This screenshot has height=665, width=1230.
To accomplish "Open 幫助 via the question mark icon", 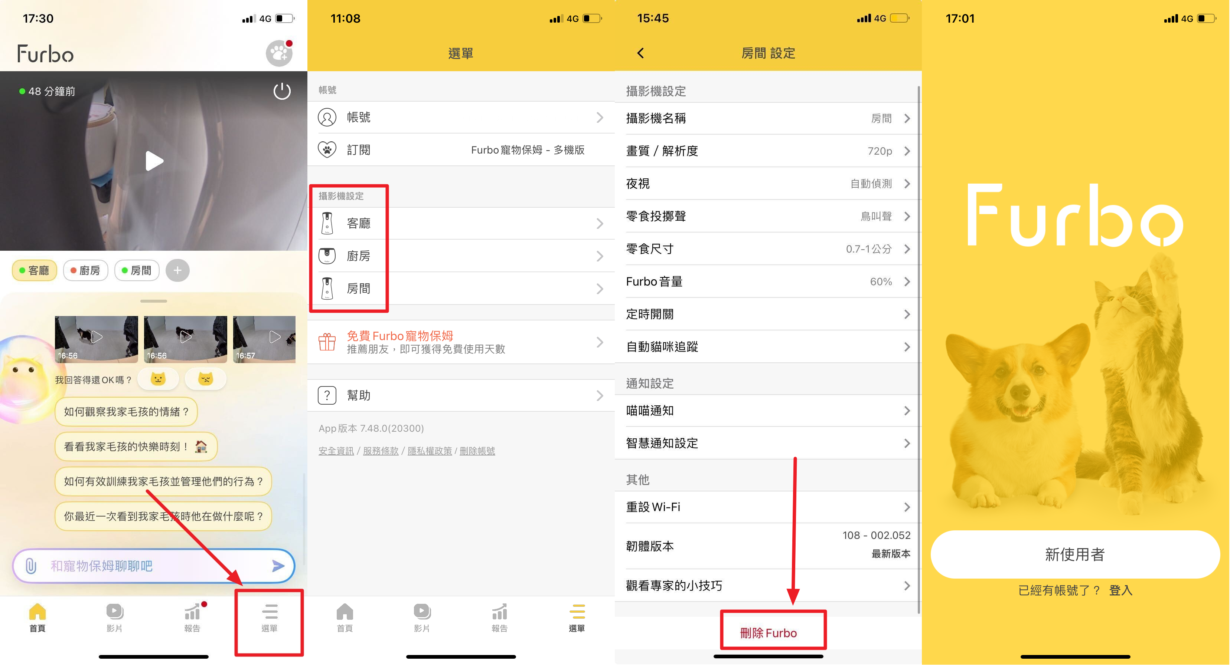I will pyautogui.click(x=327, y=395).
